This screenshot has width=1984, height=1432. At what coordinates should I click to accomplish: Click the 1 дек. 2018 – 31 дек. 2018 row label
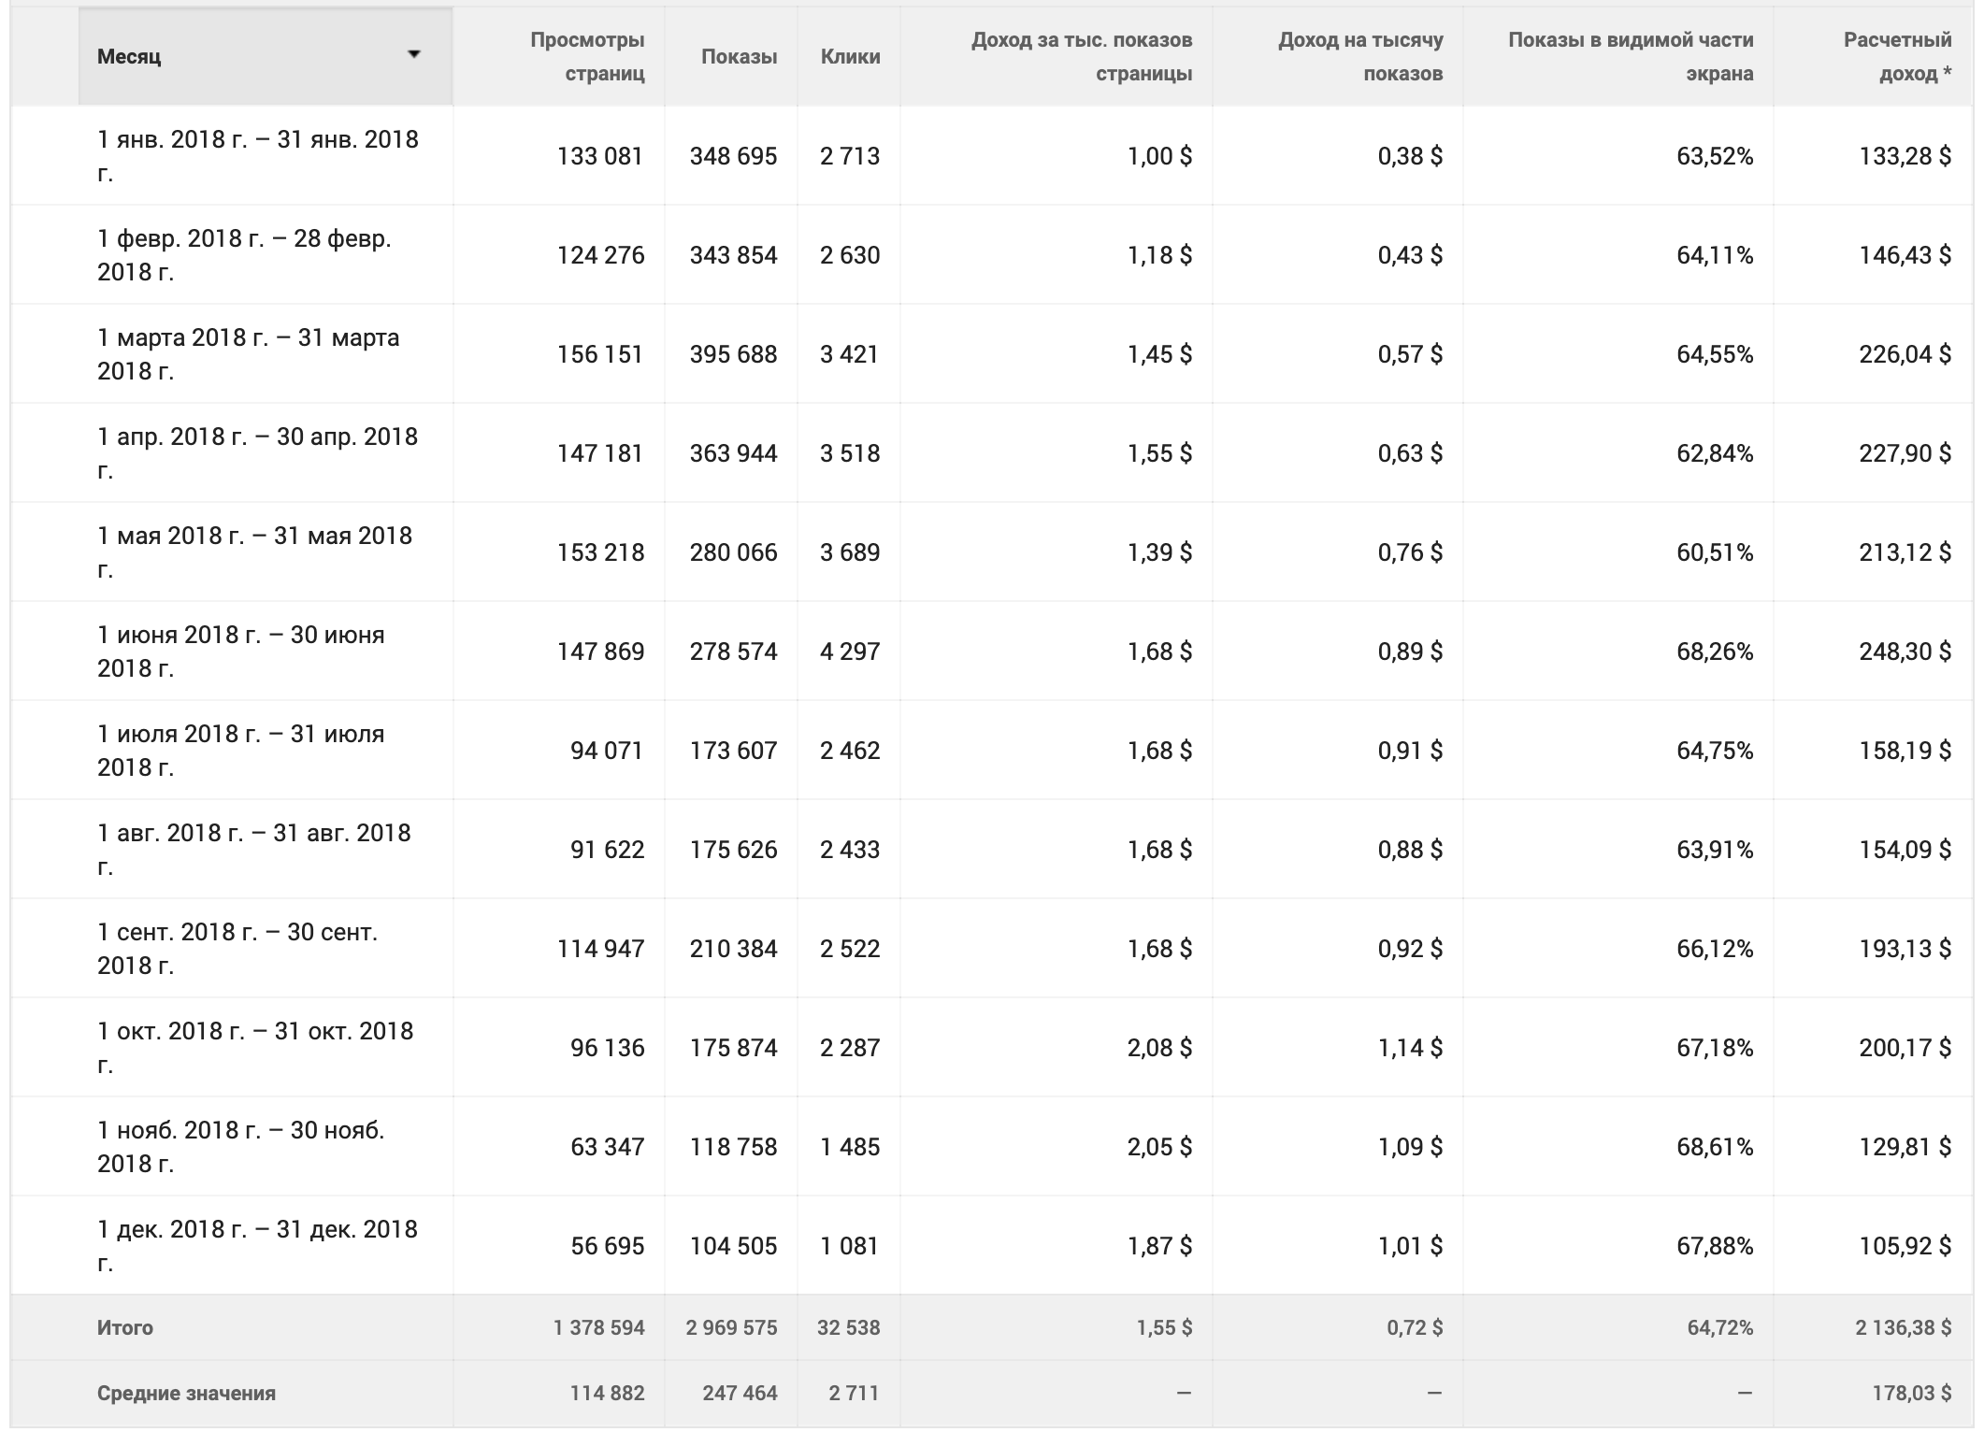coord(257,1245)
